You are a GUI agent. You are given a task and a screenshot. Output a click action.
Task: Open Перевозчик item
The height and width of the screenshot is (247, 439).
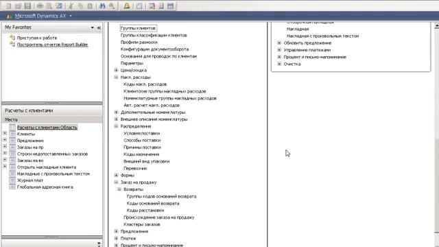tap(136, 168)
